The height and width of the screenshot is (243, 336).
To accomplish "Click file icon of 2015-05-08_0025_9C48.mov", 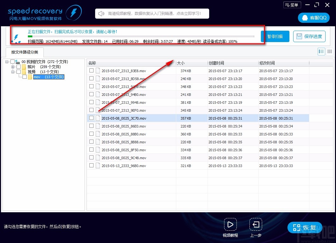I will 98,158.
